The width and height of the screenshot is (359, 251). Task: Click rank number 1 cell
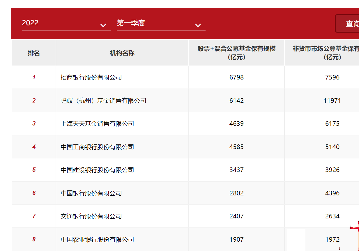click(34, 77)
